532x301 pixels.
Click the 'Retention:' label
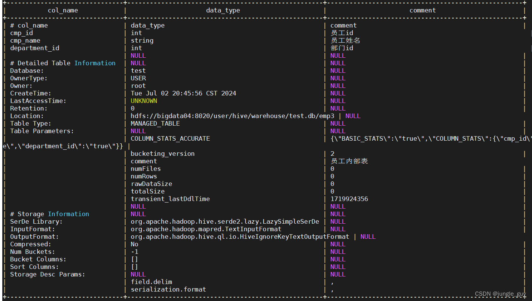pyautogui.click(x=29, y=109)
